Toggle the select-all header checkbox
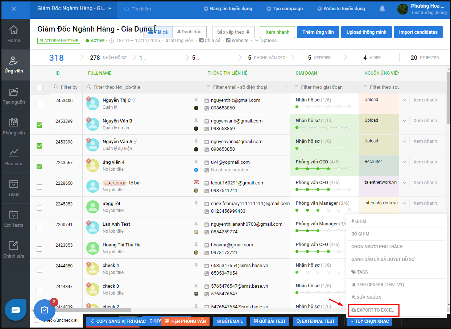Viewport: 451px width, 329px height. tap(40, 87)
